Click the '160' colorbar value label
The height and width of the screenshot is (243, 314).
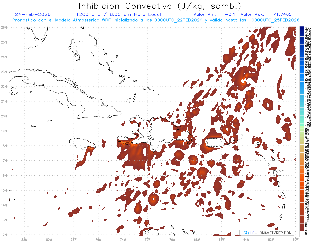pyautogui.click(x=308, y=100)
